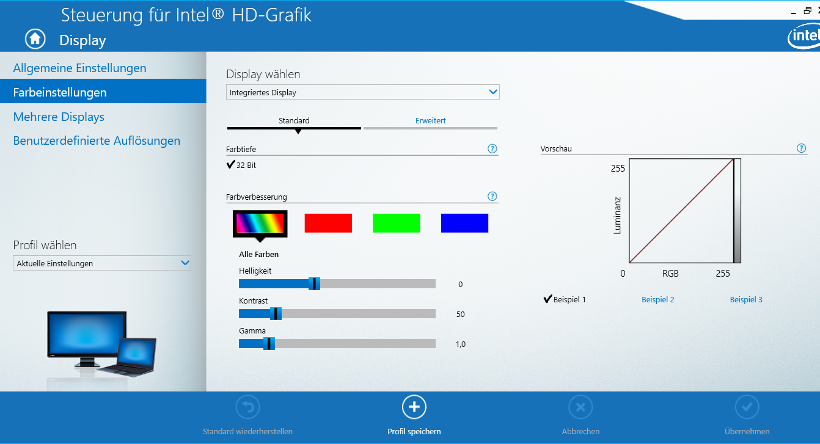
Task: Click the Kontrast value 50
Action: coord(460,315)
